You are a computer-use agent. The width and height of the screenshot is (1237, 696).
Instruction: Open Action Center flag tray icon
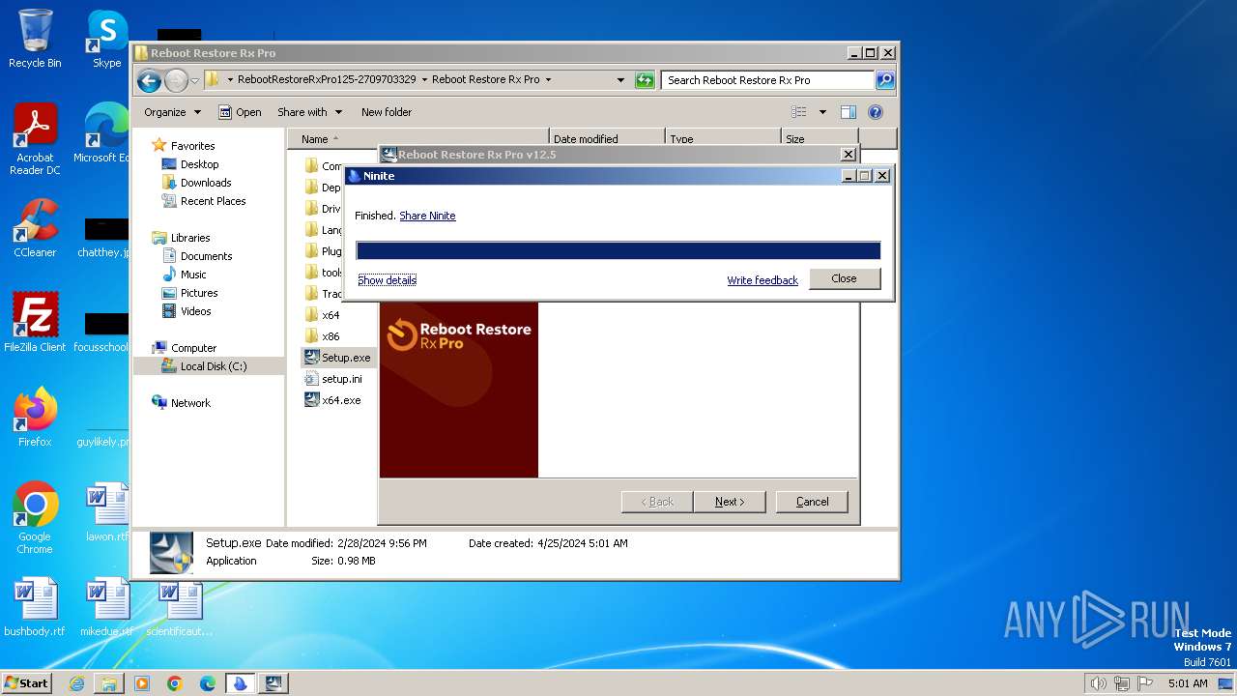pos(1147,683)
